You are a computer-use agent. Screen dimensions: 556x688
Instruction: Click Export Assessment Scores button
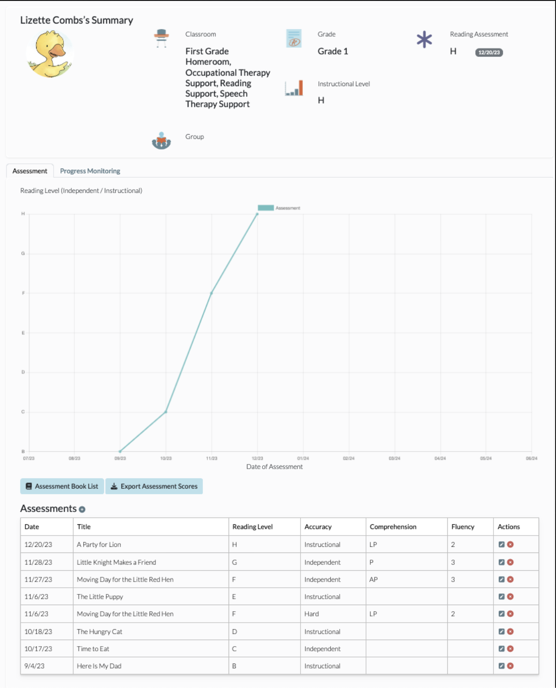pyautogui.click(x=154, y=486)
